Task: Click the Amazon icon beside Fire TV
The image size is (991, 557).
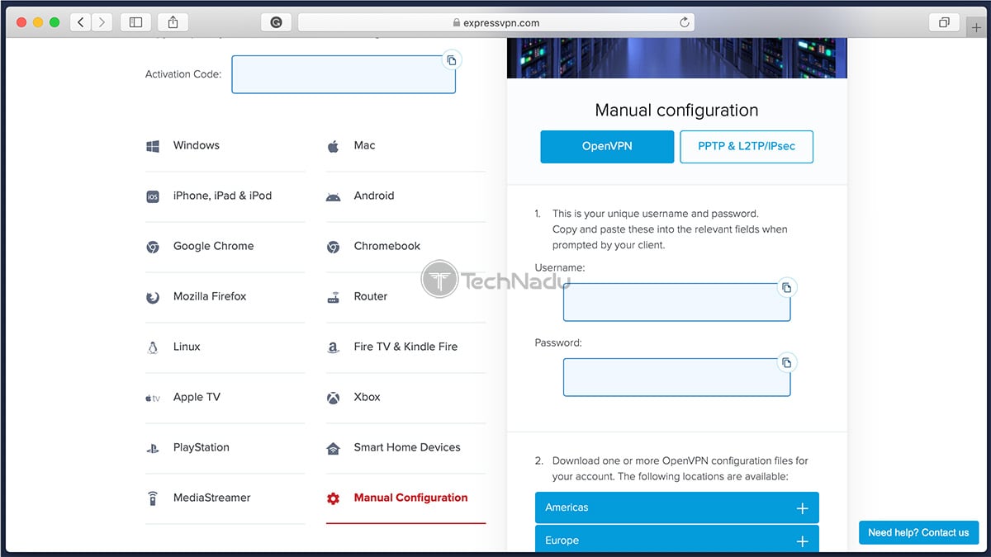Action: (333, 347)
